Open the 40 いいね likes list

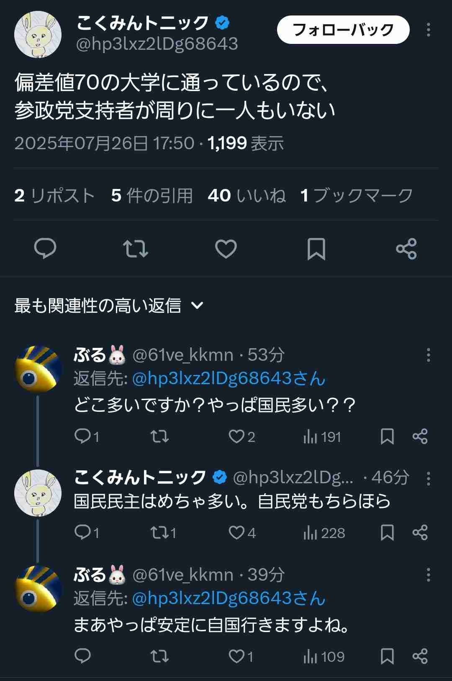(x=247, y=195)
